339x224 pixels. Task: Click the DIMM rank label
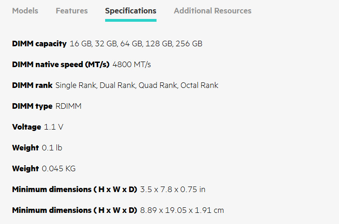(32, 85)
